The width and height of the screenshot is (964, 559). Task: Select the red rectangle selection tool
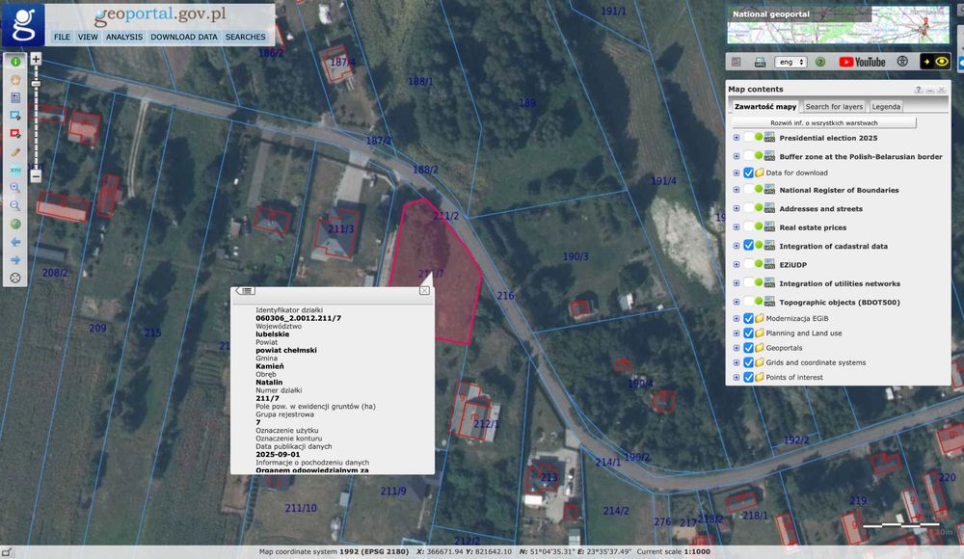pos(15,134)
